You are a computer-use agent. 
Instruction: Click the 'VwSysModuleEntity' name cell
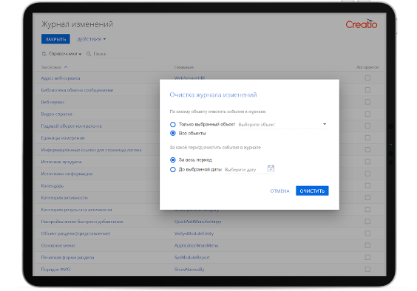click(x=194, y=233)
